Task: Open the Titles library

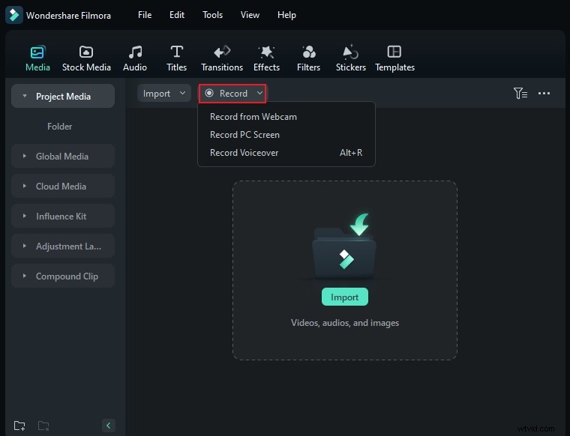Action: 177,58
